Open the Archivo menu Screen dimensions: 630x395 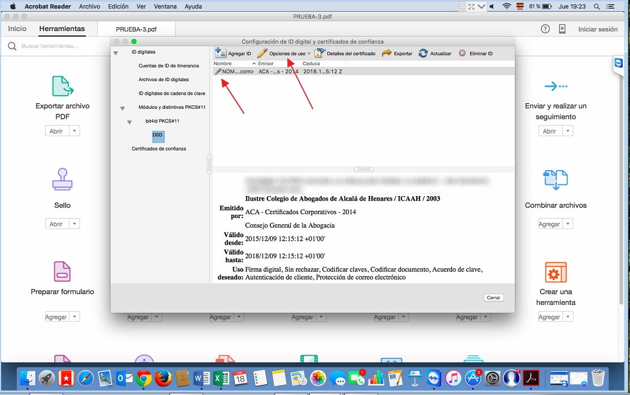(90, 6)
